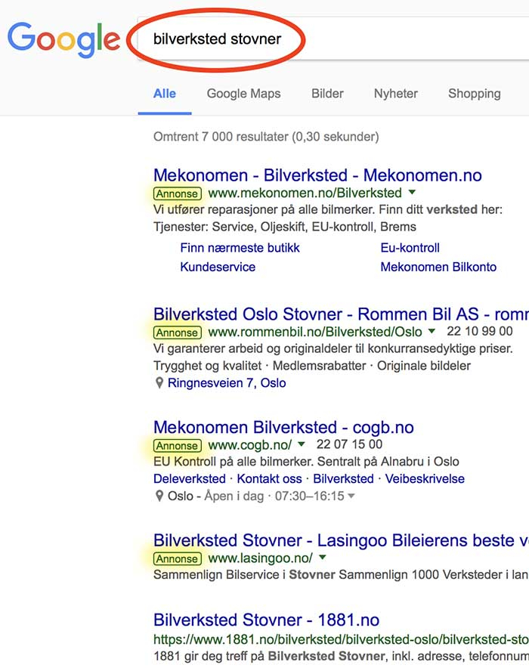Expand the mekonomen.no URL dropdown arrow

[x=411, y=193]
